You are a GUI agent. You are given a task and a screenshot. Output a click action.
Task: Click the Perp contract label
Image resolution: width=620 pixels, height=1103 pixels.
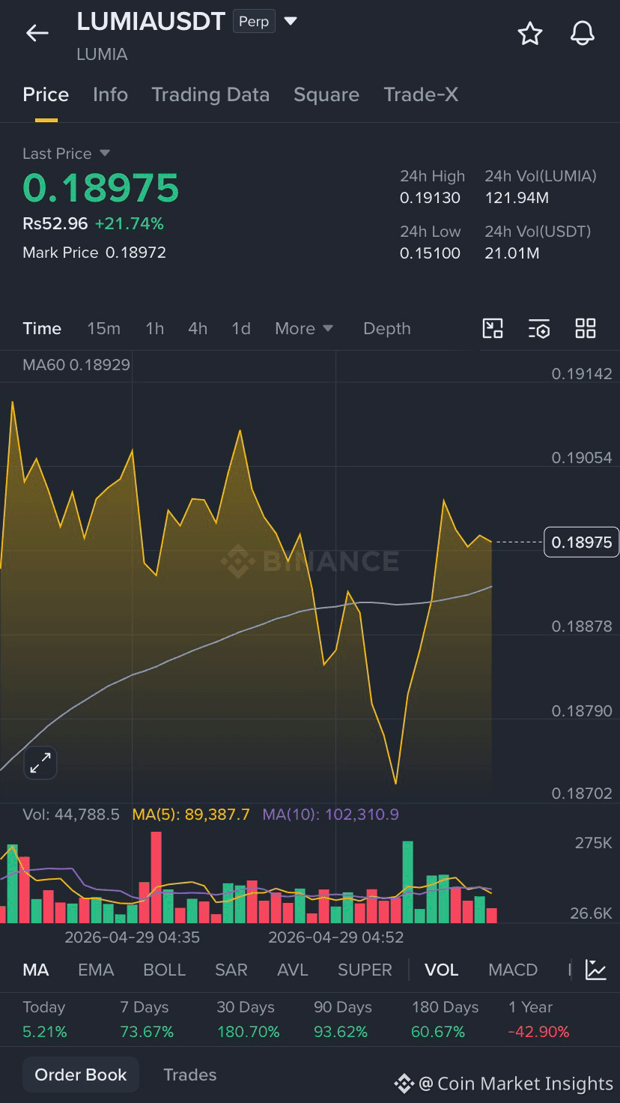coord(254,21)
